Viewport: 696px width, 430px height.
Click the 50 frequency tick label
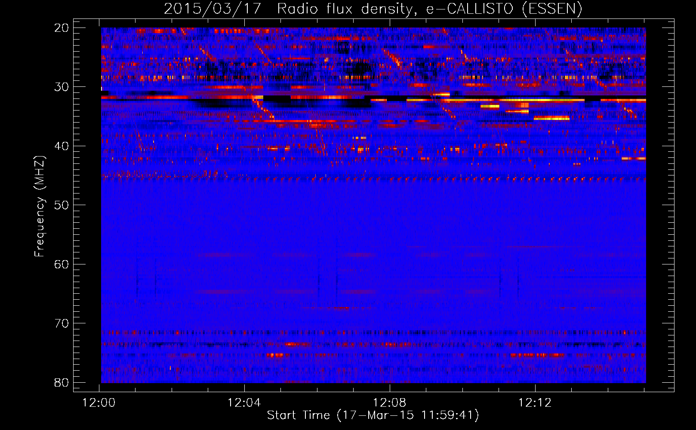62,205
